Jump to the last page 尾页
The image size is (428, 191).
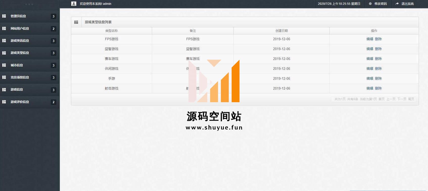click(x=411, y=99)
